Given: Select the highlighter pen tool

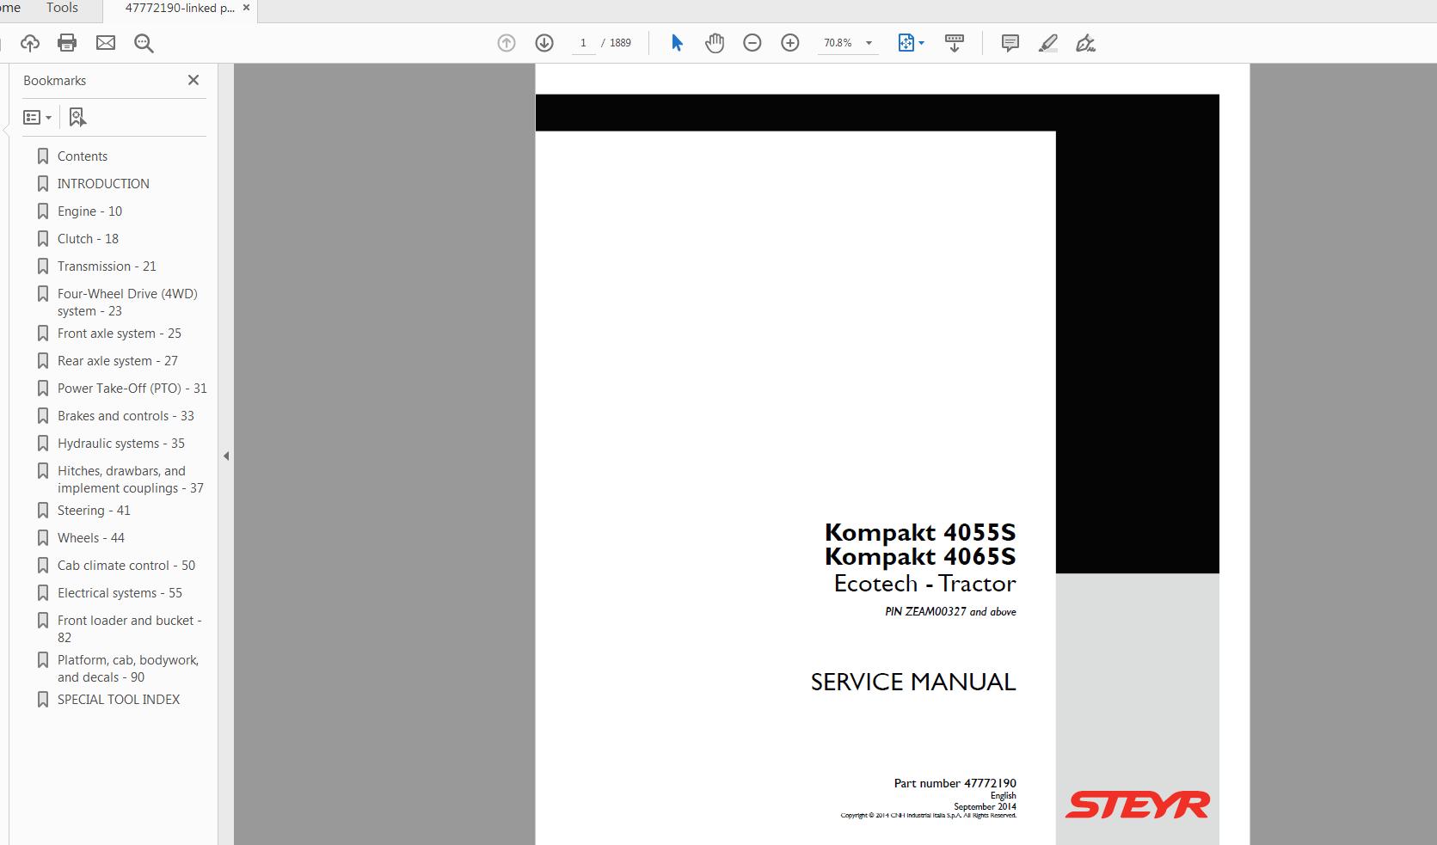Looking at the screenshot, I should click(x=1047, y=43).
